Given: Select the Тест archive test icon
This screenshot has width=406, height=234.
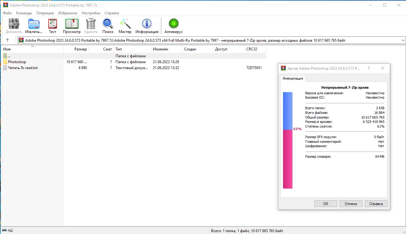Looking at the screenshot, I should pos(52,23).
